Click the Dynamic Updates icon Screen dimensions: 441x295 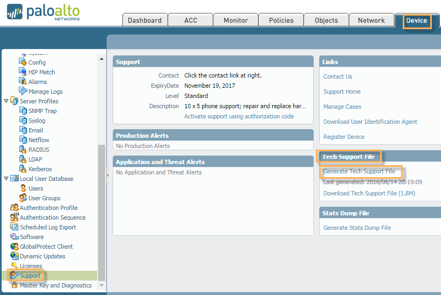click(x=15, y=256)
